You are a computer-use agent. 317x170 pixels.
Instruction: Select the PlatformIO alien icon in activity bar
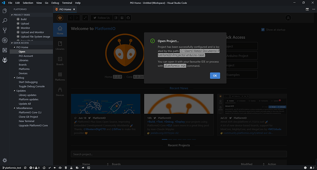point(5,60)
